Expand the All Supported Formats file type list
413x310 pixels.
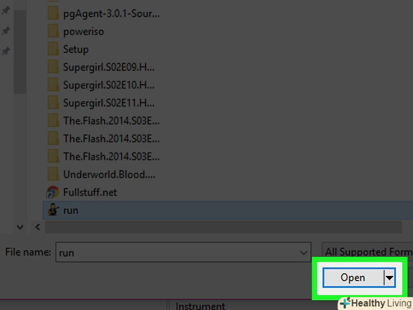pos(367,252)
